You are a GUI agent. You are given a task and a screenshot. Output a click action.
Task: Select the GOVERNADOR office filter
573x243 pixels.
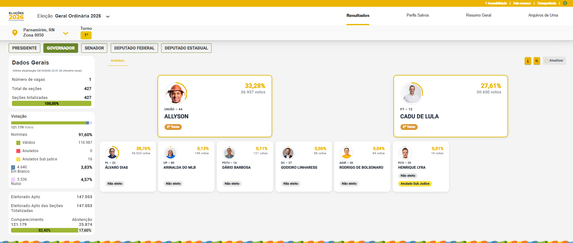61,48
